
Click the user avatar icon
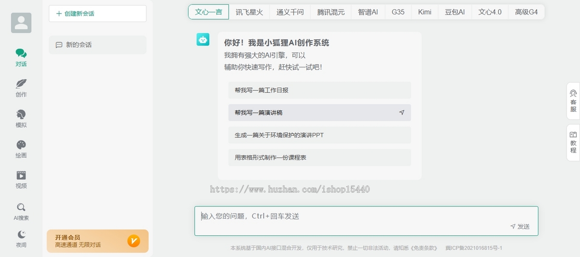pos(21,23)
